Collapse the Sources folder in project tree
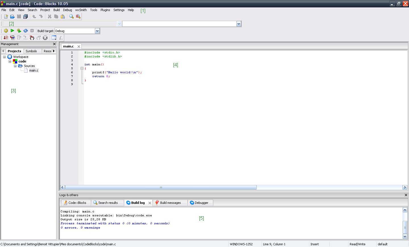The width and height of the screenshot is (409, 247). pos(15,66)
